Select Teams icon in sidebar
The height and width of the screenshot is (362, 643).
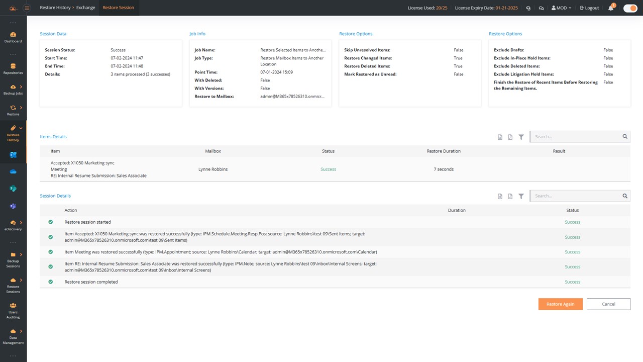(13, 206)
